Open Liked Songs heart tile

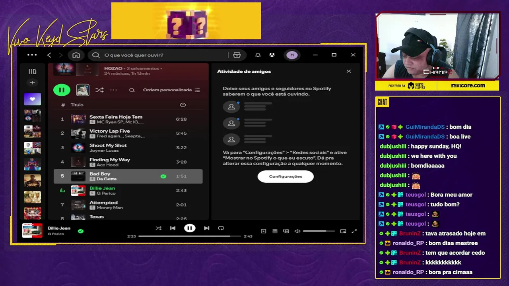pos(32,99)
